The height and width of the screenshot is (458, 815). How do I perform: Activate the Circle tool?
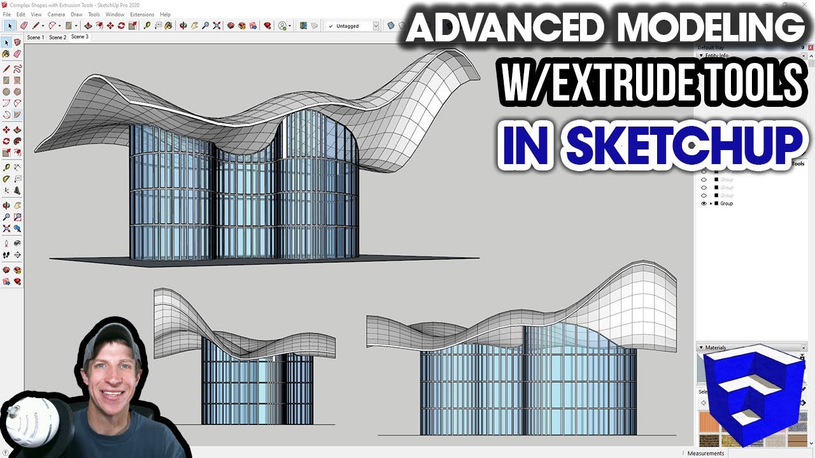[x=6, y=92]
